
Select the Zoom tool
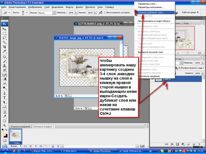coord(5,125)
